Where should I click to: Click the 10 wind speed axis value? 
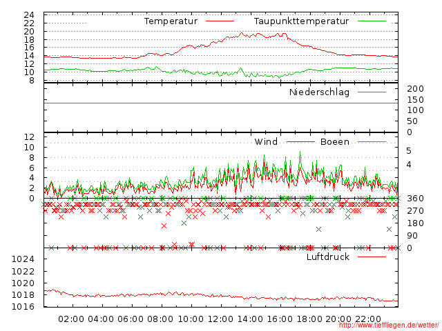tap(30, 147)
